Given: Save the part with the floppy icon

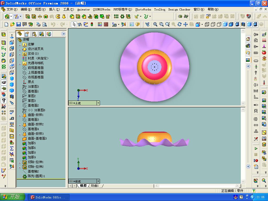Looking at the screenshot, I should pyautogui.click(x=19, y=24).
